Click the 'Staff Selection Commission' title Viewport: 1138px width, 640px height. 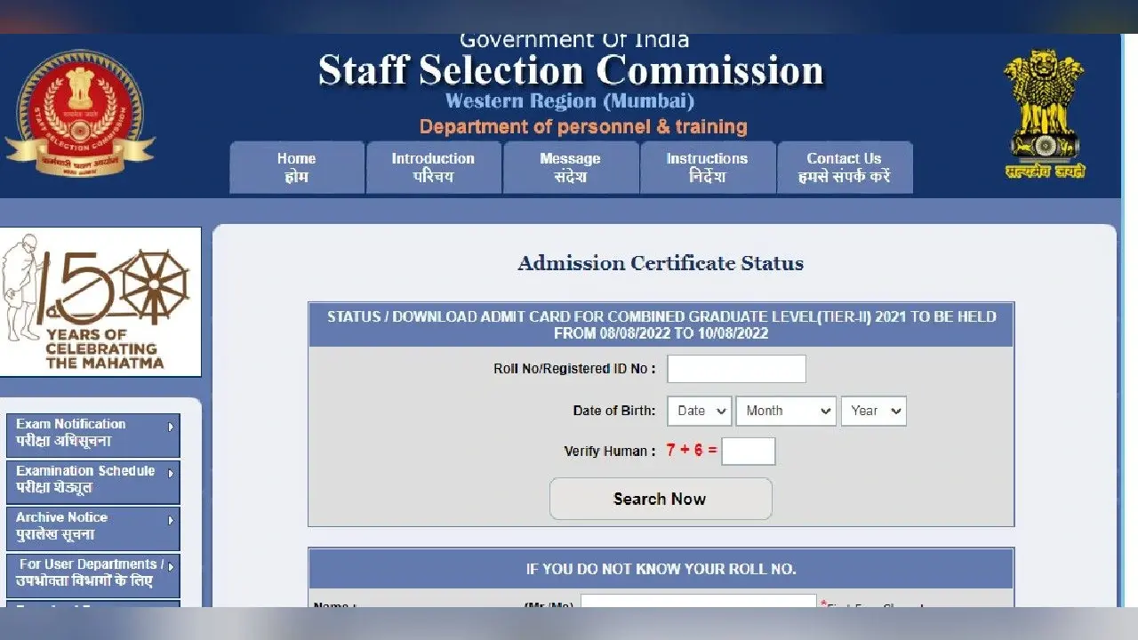(x=571, y=70)
